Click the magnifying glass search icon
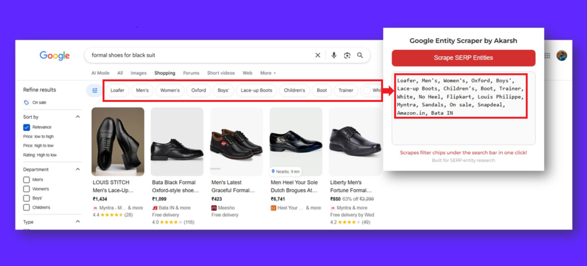 [360, 55]
